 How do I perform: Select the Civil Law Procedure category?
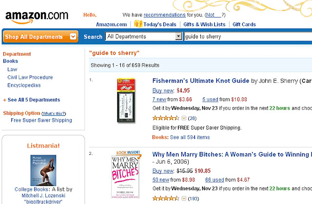pos(30,77)
